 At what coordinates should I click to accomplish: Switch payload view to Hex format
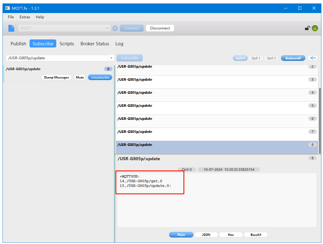click(231, 235)
